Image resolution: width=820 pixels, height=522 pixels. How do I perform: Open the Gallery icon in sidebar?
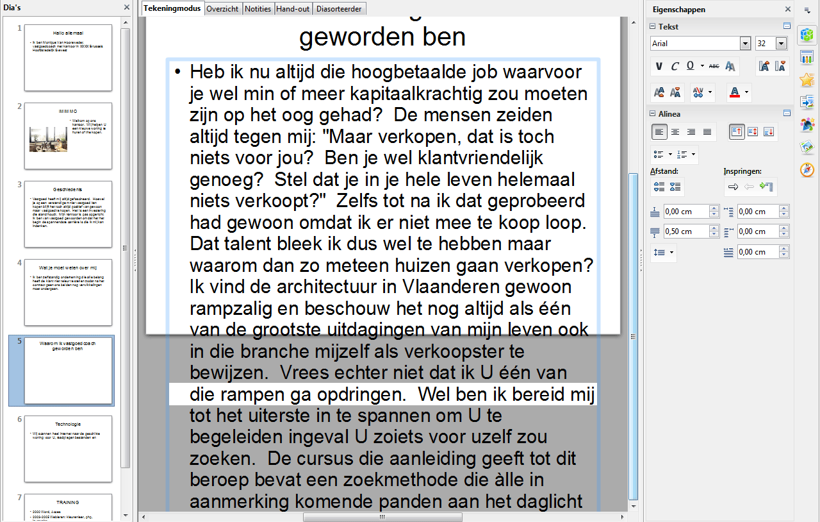(x=807, y=147)
